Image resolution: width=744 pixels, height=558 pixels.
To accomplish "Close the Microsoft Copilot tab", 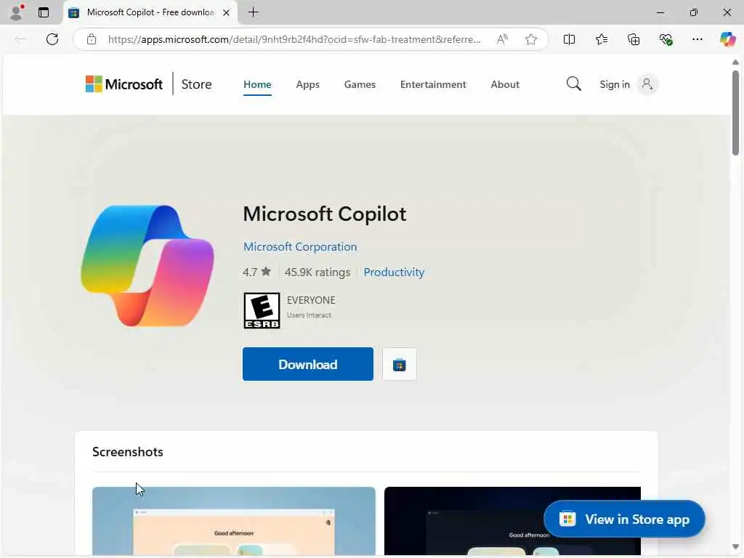I will [x=227, y=13].
